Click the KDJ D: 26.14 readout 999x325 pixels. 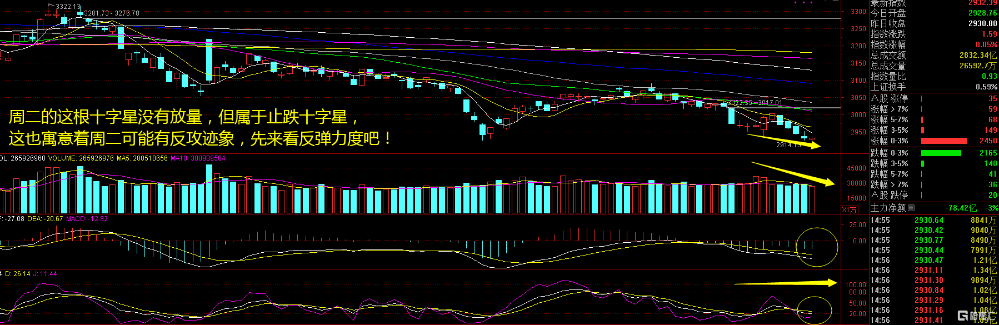coord(18,274)
